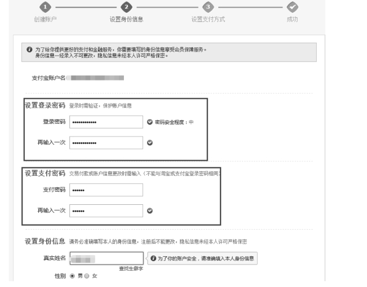Click the 设置身份信息 section heading
The height and width of the screenshot is (287, 367).
(45, 241)
